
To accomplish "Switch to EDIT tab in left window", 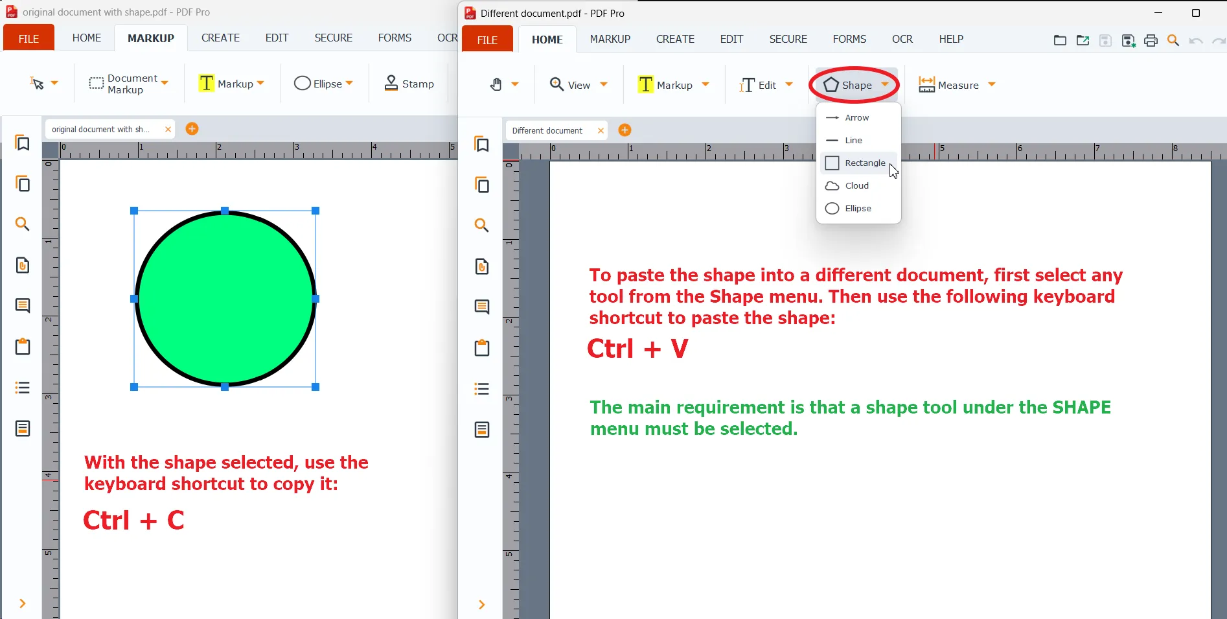I will coord(277,38).
